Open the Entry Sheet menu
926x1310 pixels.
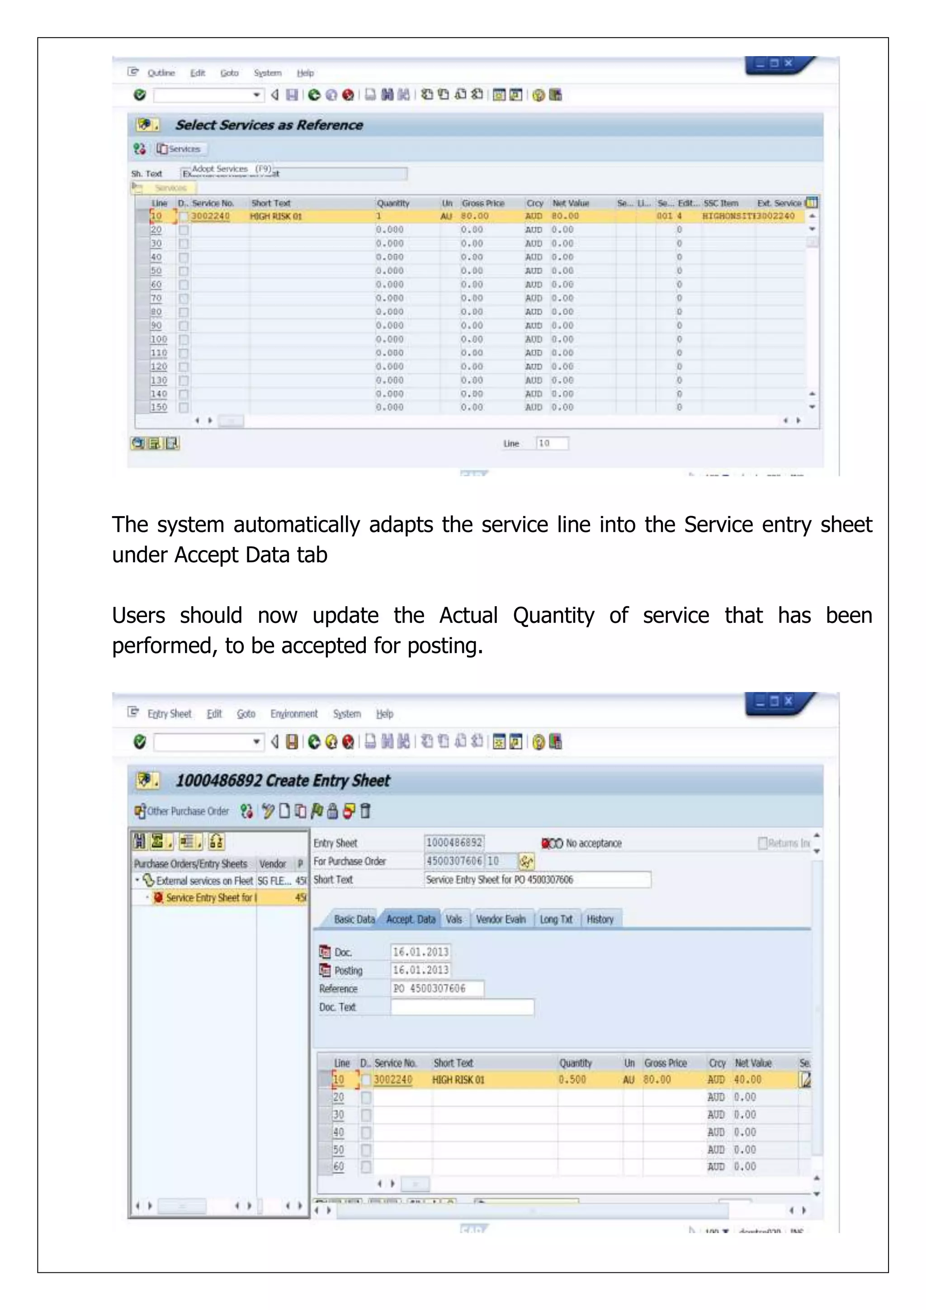[170, 714]
